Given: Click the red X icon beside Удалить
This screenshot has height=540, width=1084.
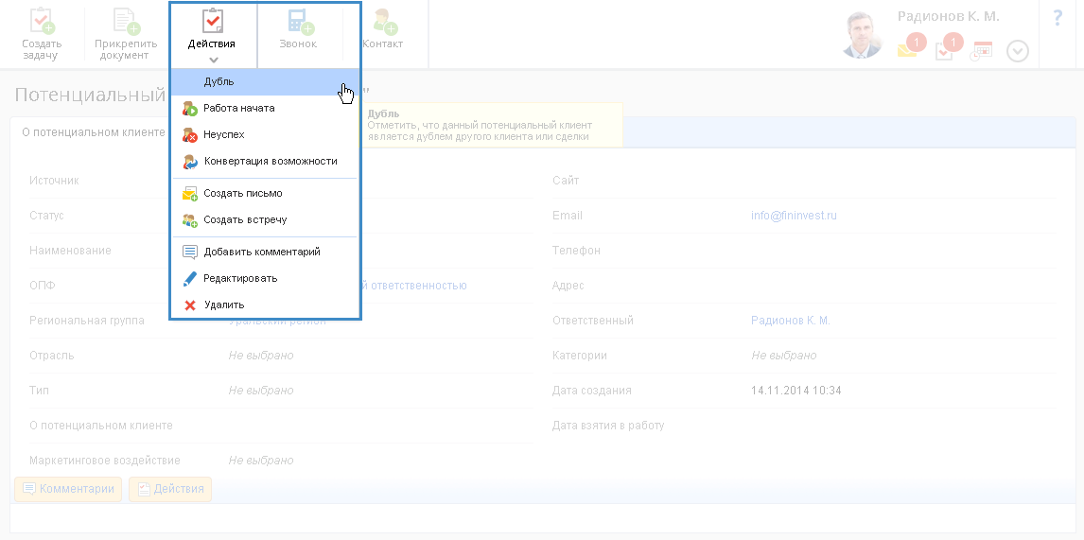Looking at the screenshot, I should pyautogui.click(x=190, y=305).
